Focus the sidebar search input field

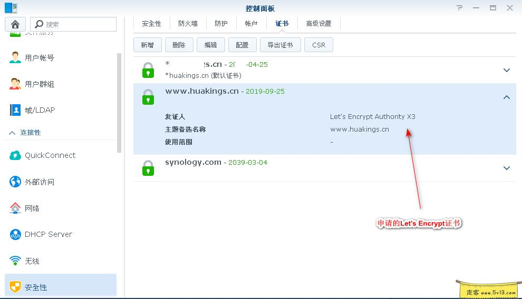click(73, 24)
